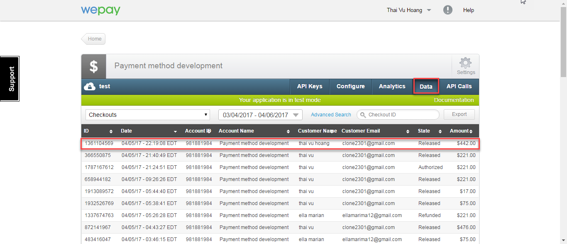The image size is (567, 244).
Task: Sort by Amount column arrows
Action: (471, 131)
